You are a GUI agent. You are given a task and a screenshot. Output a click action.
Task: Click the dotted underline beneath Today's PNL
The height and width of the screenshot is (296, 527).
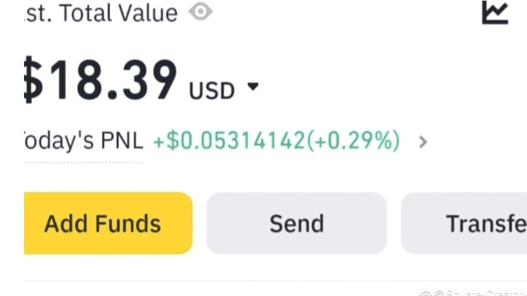pos(84,163)
